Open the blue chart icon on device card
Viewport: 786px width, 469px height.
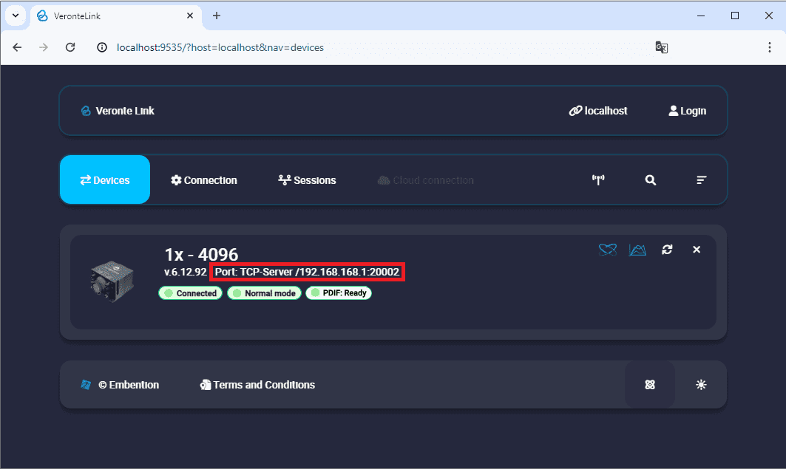coord(637,250)
